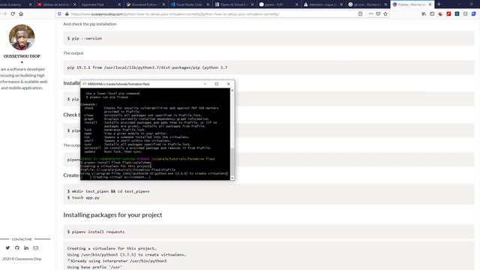The height and width of the screenshot is (270, 480).
Task: Go forward in browser history
Action: pyautogui.click(x=4, y=13)
